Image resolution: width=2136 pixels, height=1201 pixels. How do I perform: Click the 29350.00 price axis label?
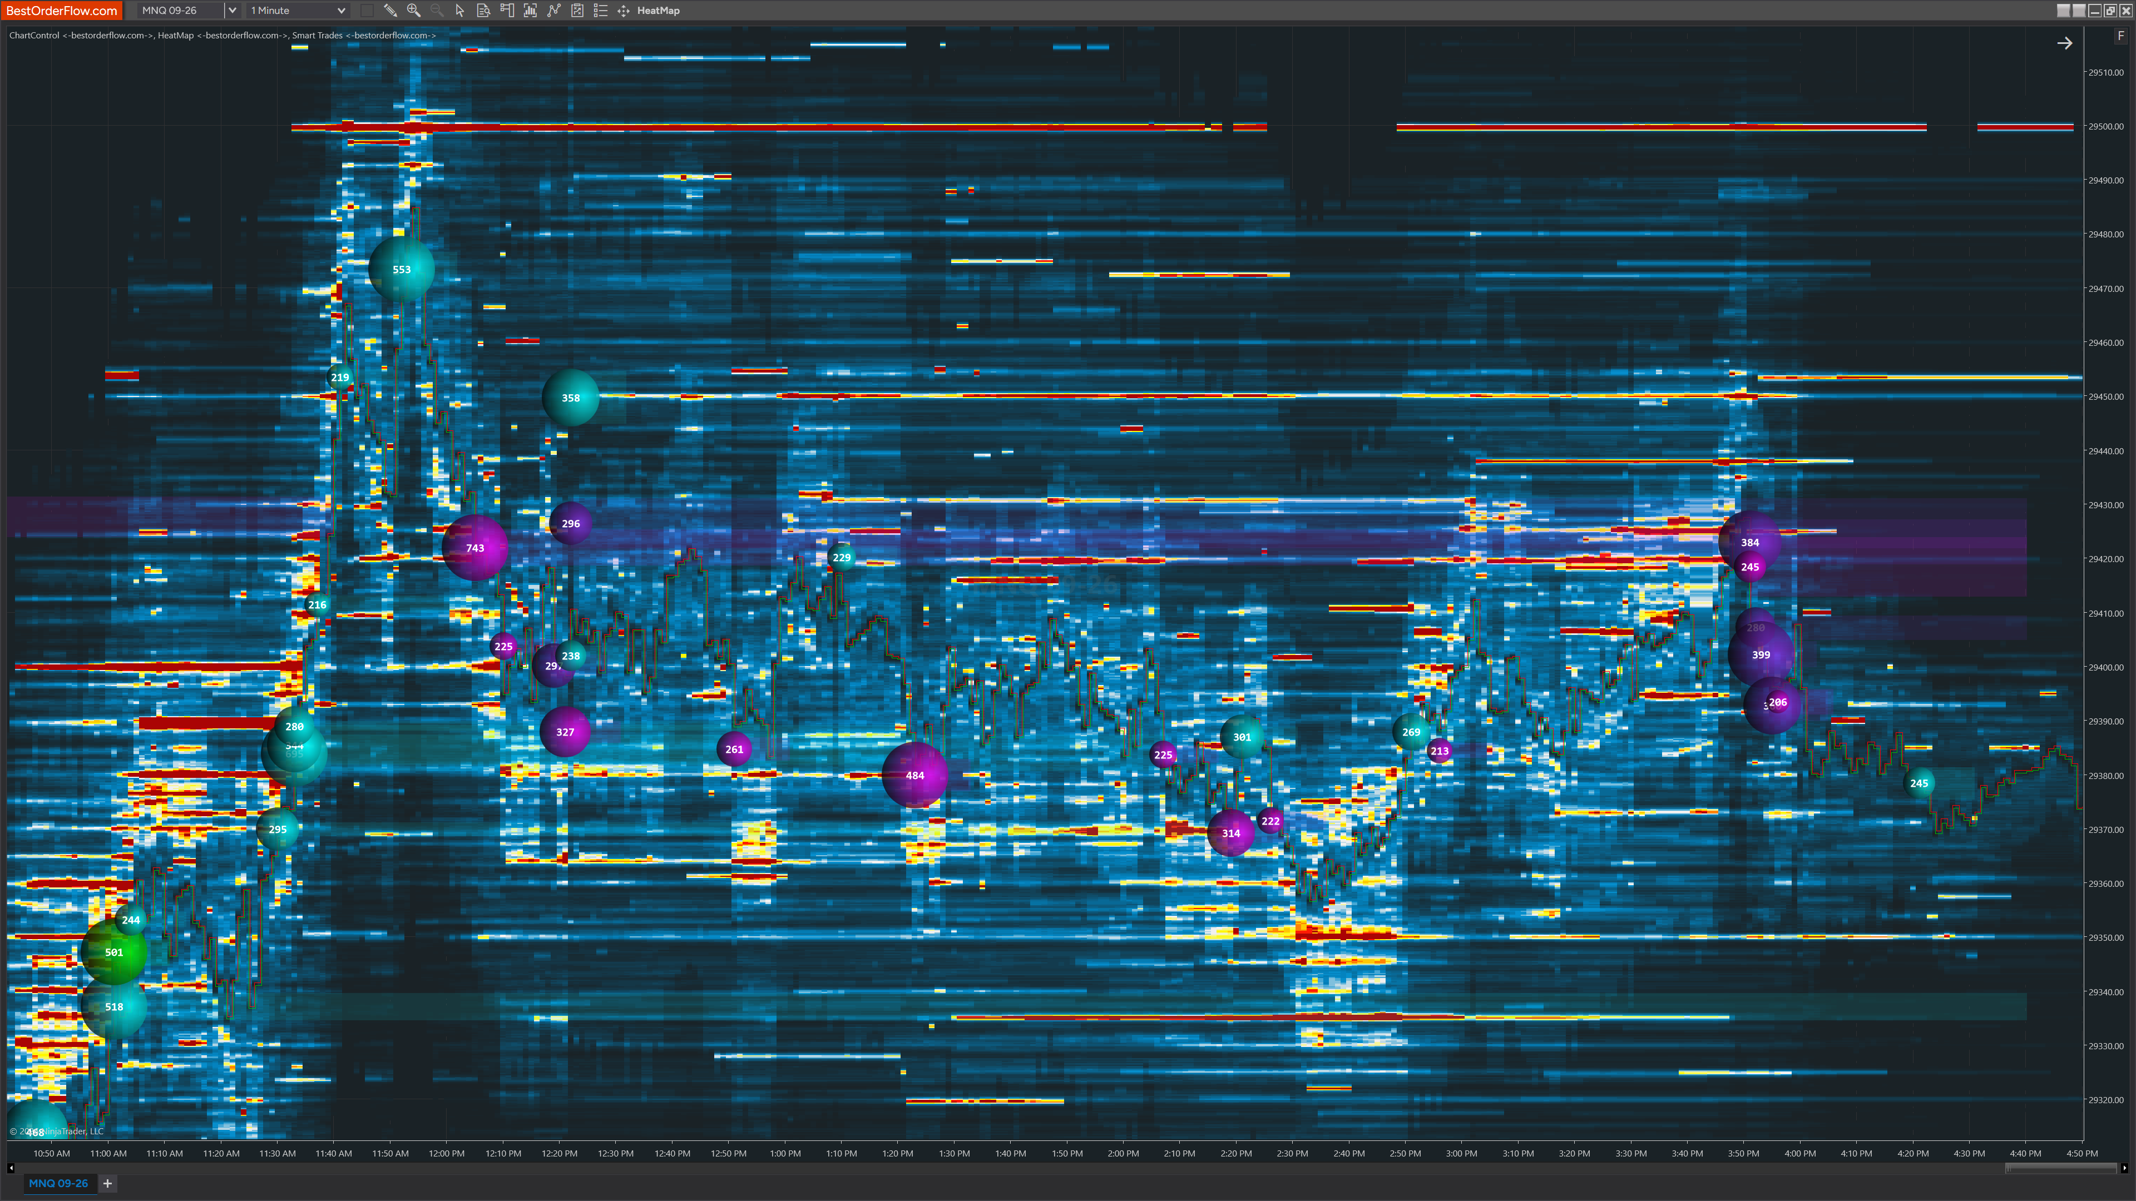[x=2106, y=937]
